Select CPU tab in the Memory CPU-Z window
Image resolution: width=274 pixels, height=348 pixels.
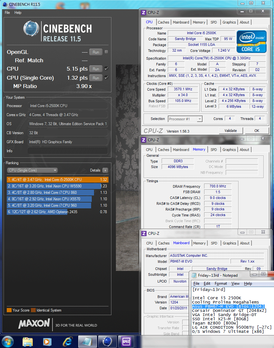149,150
